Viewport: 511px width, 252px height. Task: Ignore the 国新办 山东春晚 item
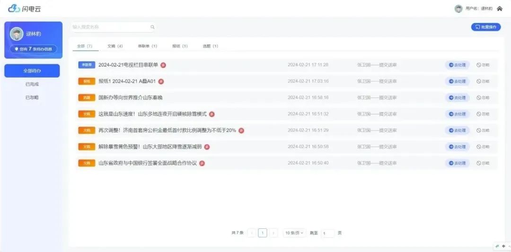(483, 98)
